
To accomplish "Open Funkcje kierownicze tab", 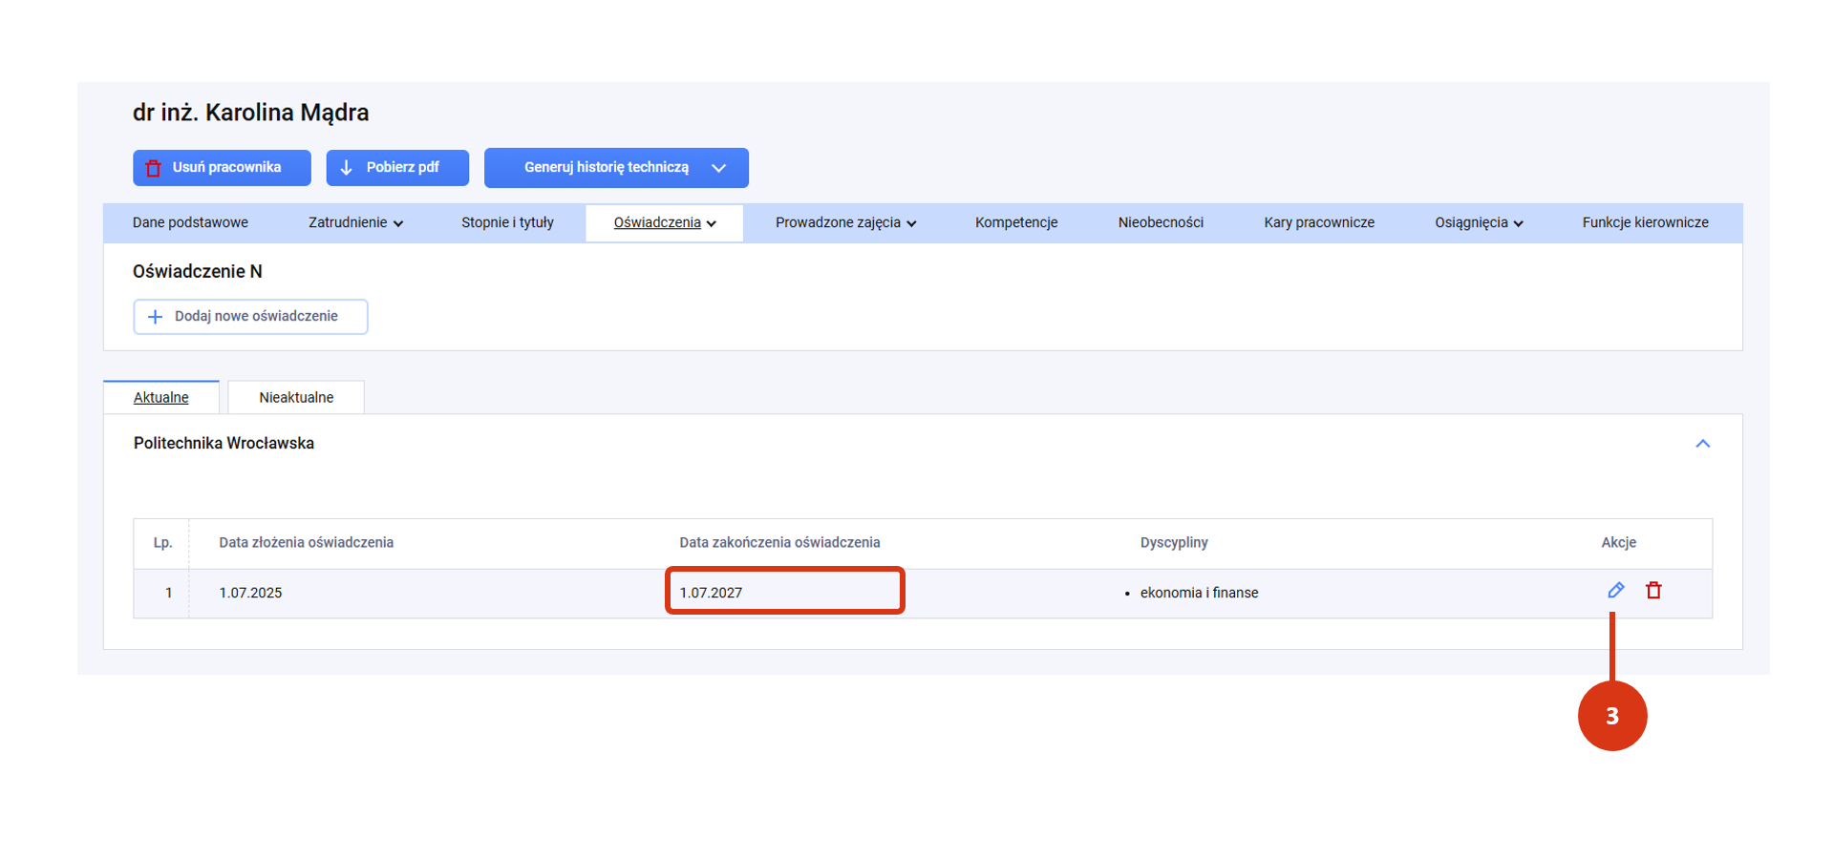I will click(1645, 222).
